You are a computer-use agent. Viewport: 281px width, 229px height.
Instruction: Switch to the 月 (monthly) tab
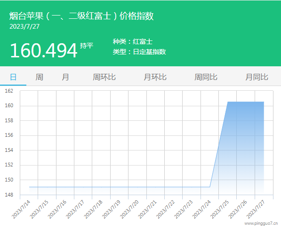pyautogui.click(x=65, y=77)
